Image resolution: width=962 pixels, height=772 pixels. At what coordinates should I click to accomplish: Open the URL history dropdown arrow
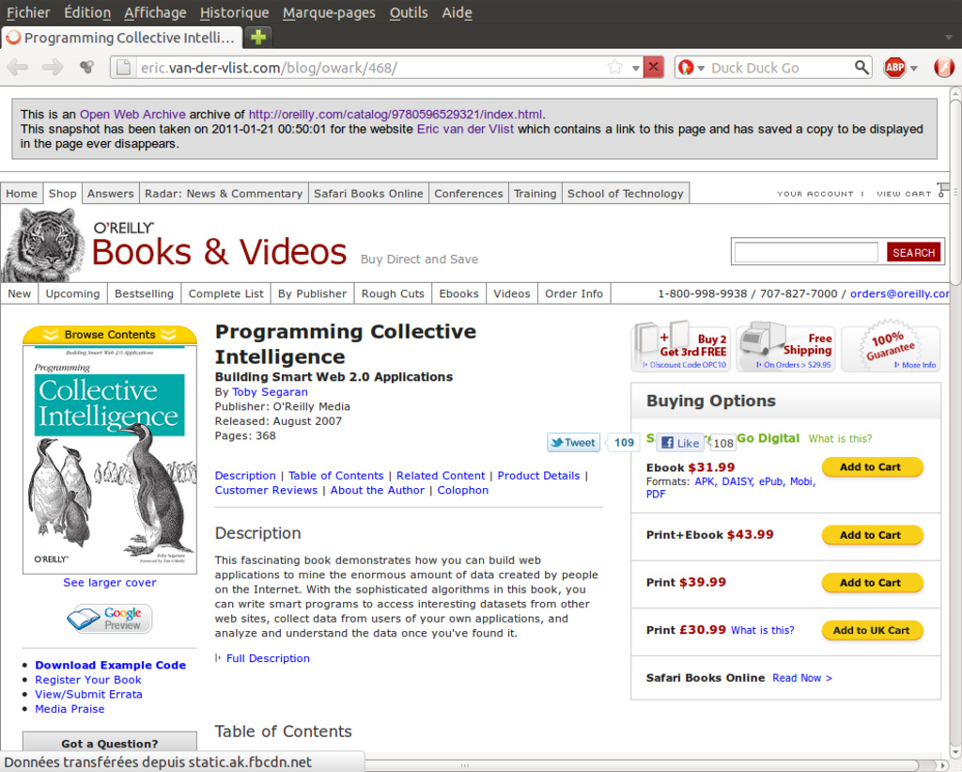635,68
